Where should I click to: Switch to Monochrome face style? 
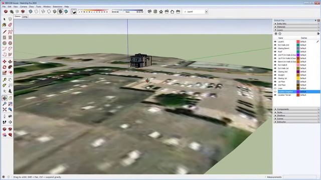pos(66,11)
